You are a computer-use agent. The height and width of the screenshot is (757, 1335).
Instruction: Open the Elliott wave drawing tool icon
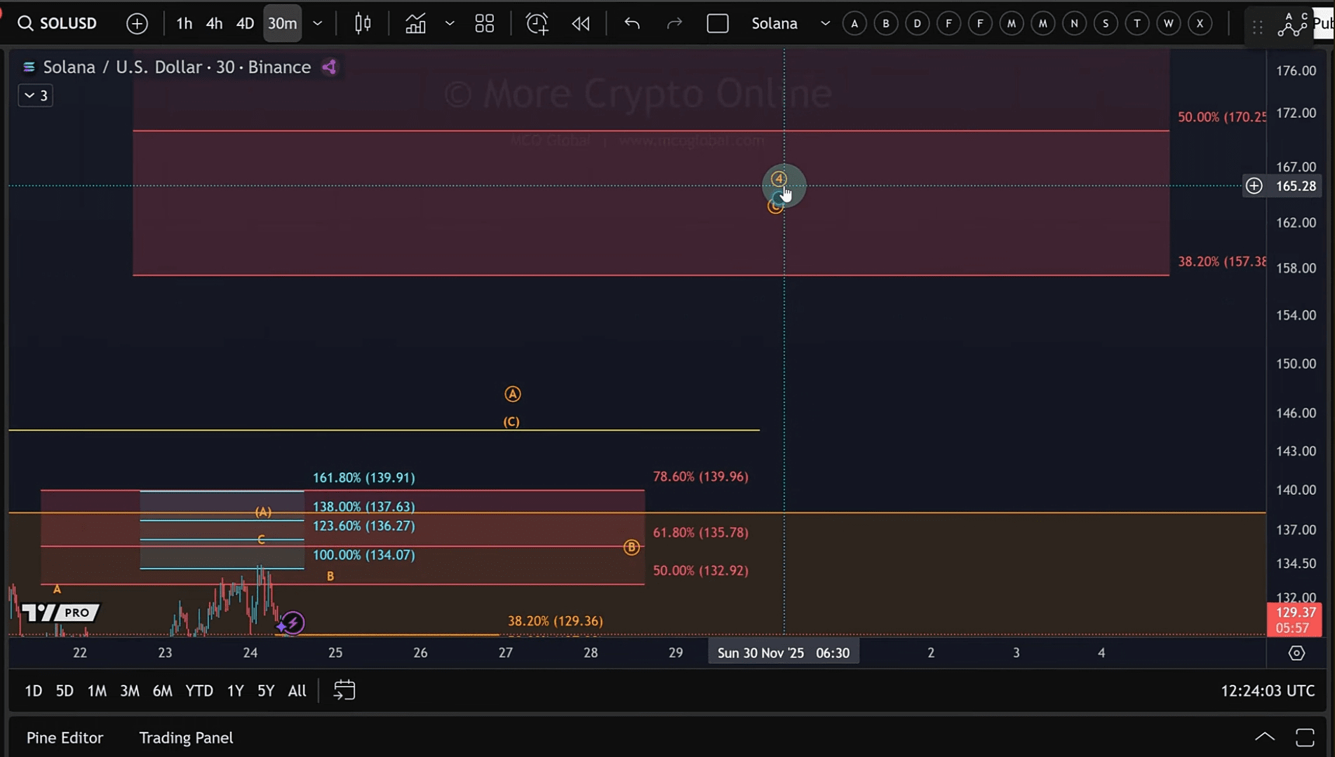click(1292, 25)
